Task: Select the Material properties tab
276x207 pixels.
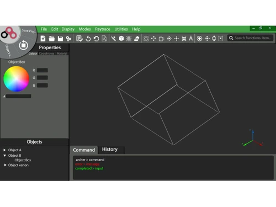Action: [x=62, y=54]
